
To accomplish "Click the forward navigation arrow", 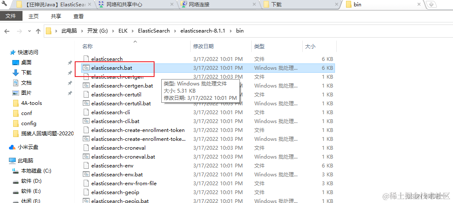I will 19,31.
